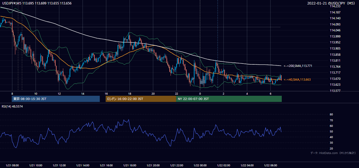This screenshot has width=359, height=168.
Task: Click the London session bar 'ロンドン 16:00-22:00 JST'
Action: tap(141, 99)
